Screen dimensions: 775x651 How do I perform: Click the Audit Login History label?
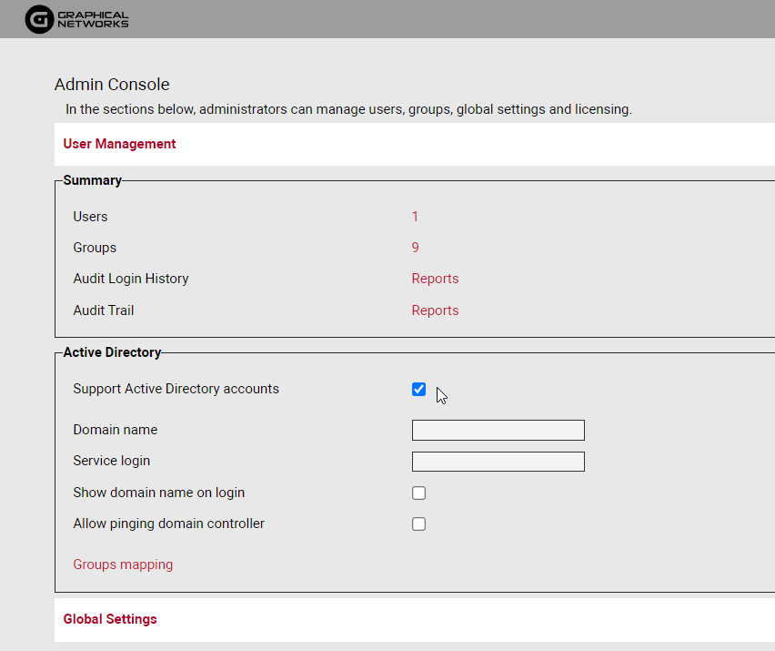tap(131, 279)
